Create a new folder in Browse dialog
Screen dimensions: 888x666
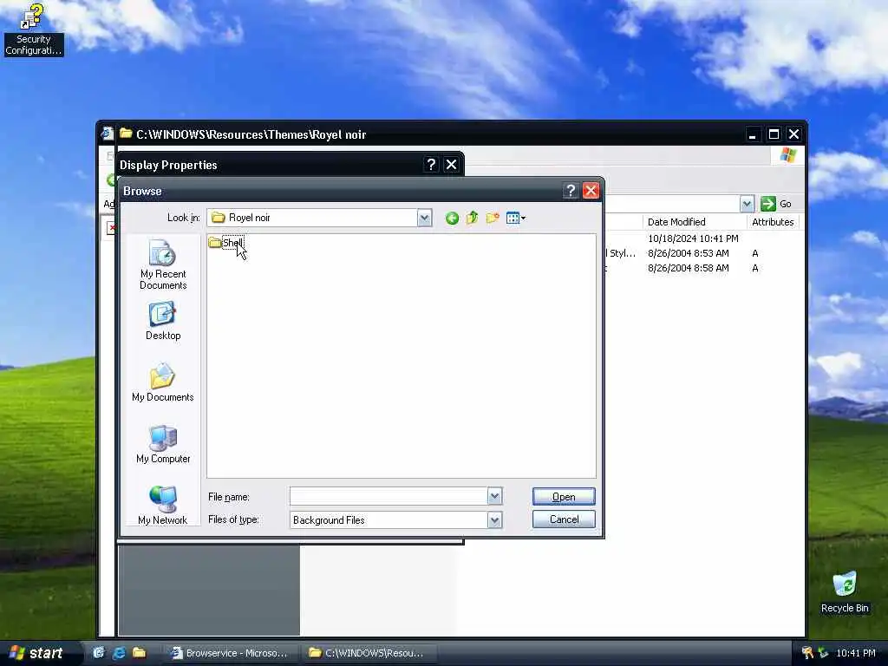493,218
